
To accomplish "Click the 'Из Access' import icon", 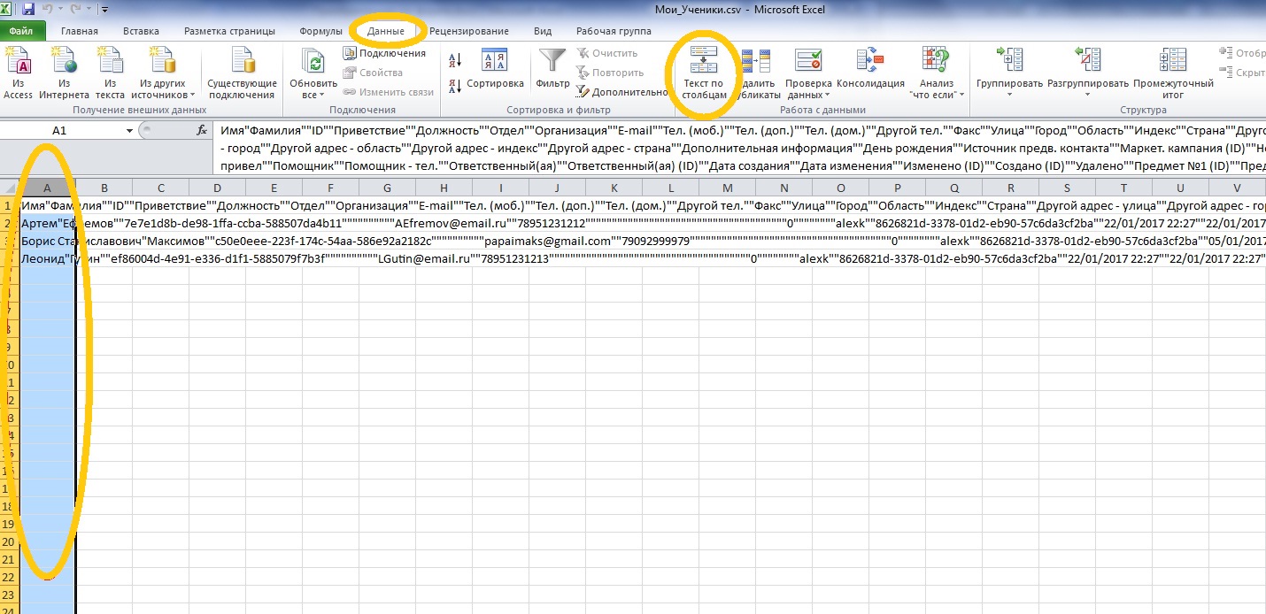I will coord(18,64).
